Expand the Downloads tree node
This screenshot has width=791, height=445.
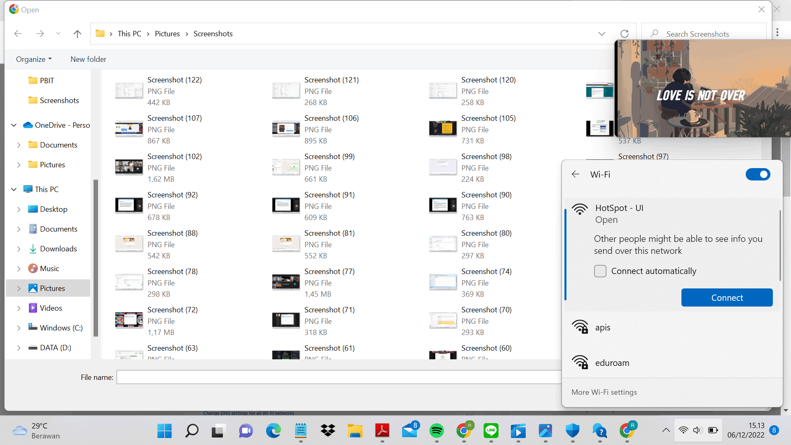(x=19, y=249)
